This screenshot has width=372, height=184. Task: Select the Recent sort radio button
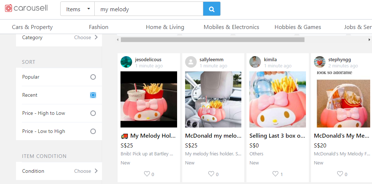click(93, 95)
